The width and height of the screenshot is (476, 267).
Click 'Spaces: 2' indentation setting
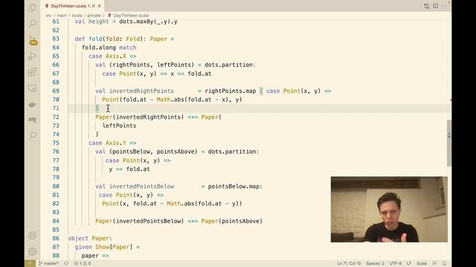point(375,263)
